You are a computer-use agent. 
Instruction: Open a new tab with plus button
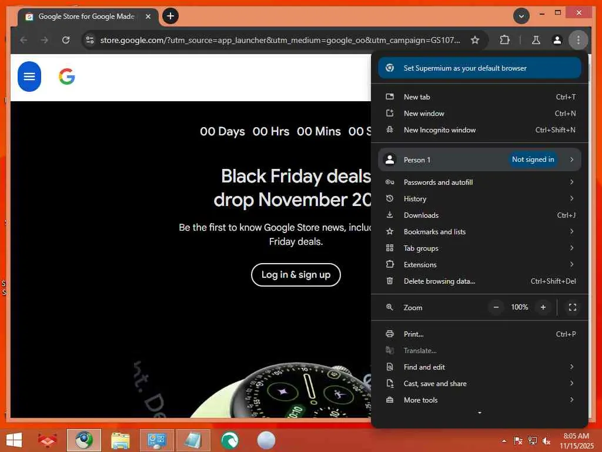[170, 16]
